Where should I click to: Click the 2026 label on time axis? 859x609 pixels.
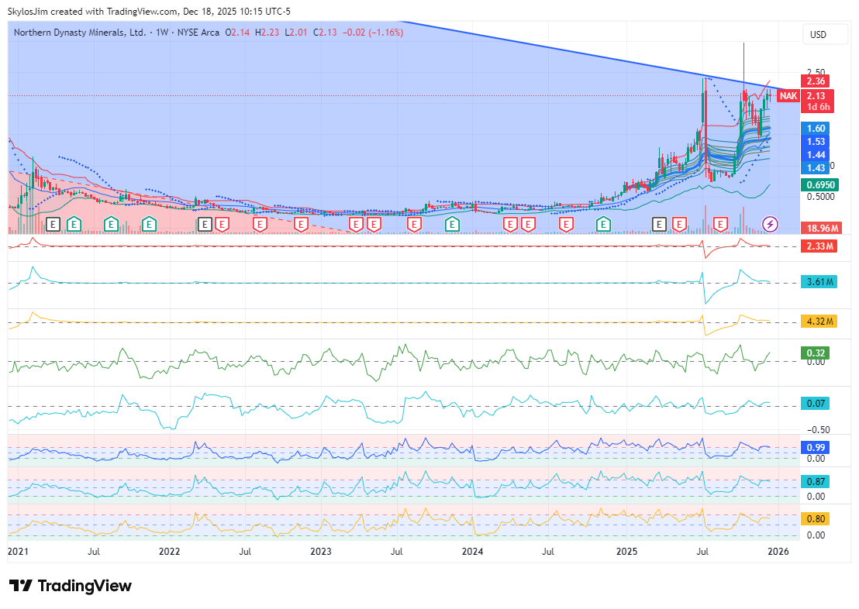tap(778, 552)
